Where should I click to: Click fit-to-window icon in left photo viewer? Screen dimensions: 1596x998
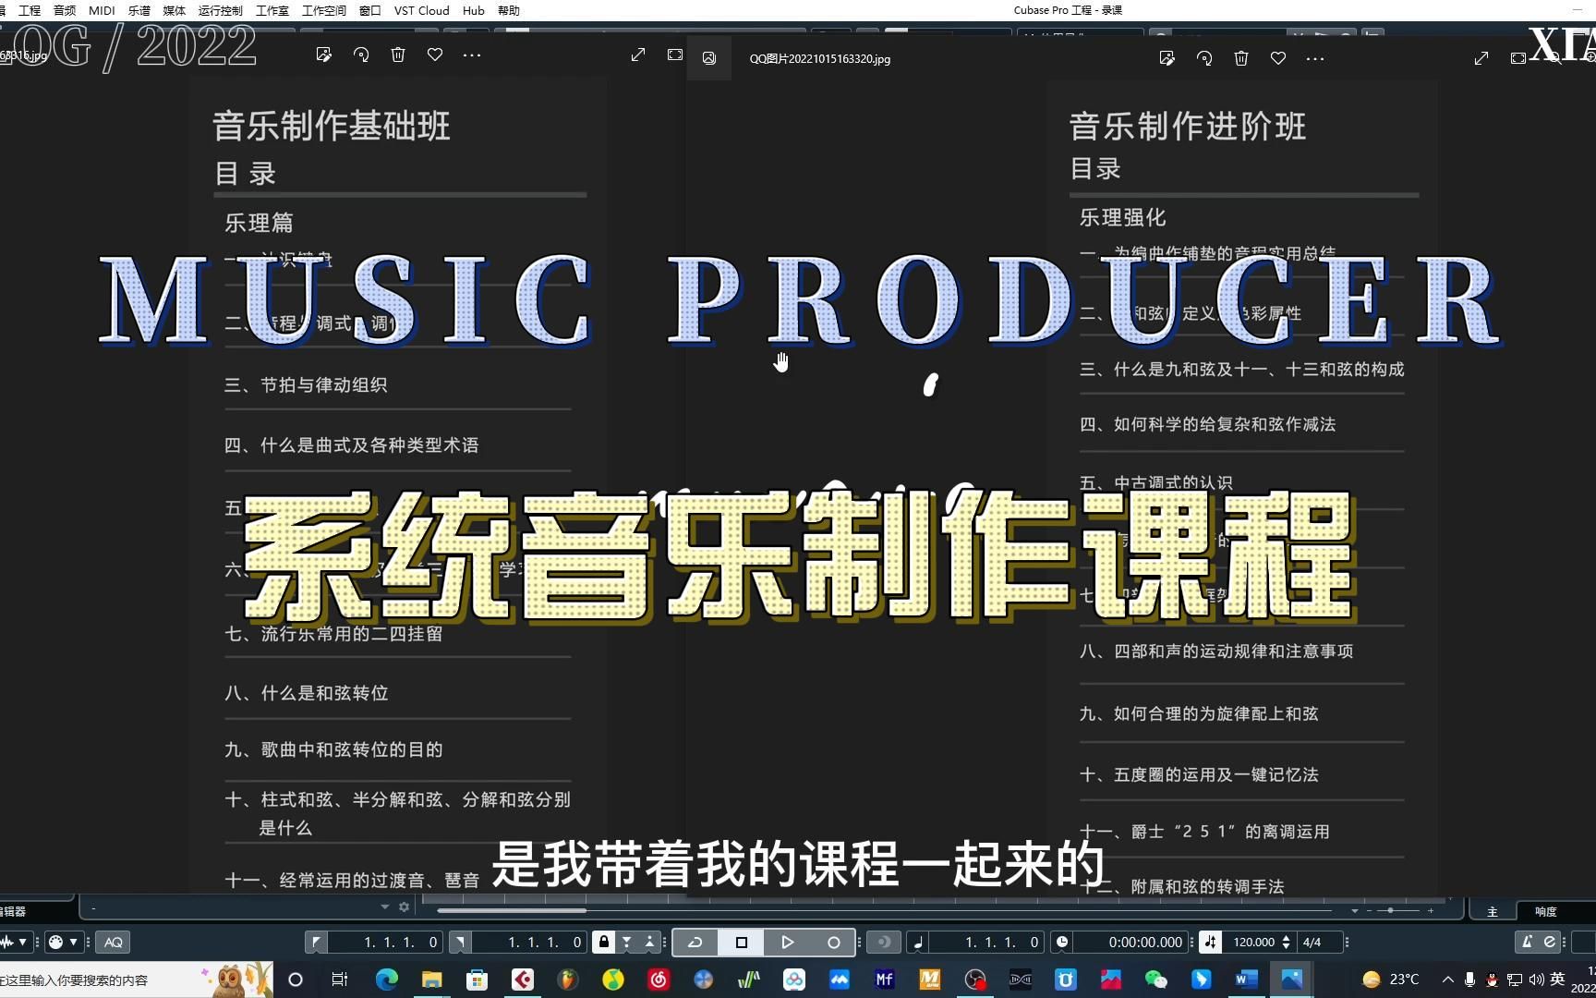tap(675, 55)
